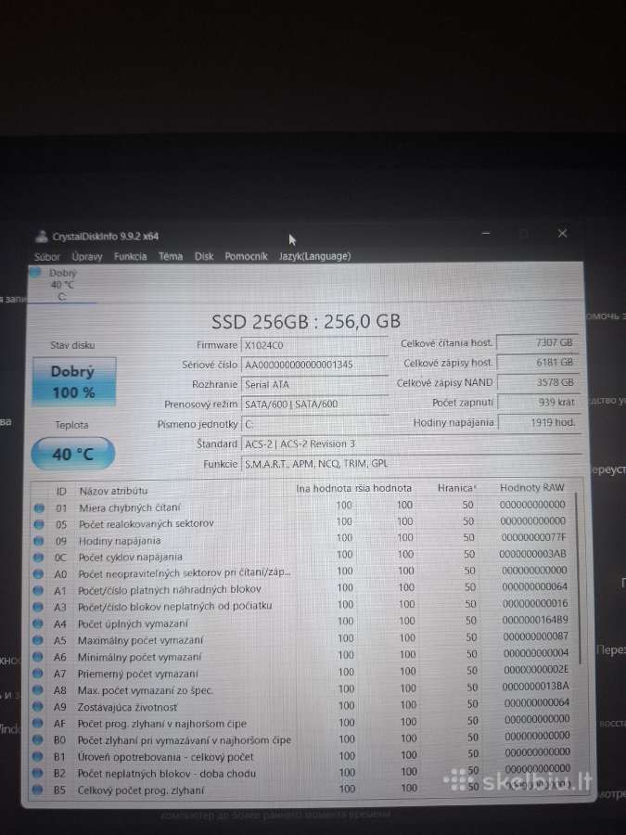The image size is (626, 835).
Task: Click the 40 °C temperature button
Action: tap(73, 454)
